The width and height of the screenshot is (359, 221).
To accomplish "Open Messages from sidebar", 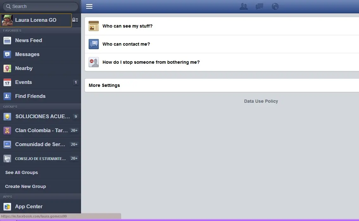I will tap(41, 55).
